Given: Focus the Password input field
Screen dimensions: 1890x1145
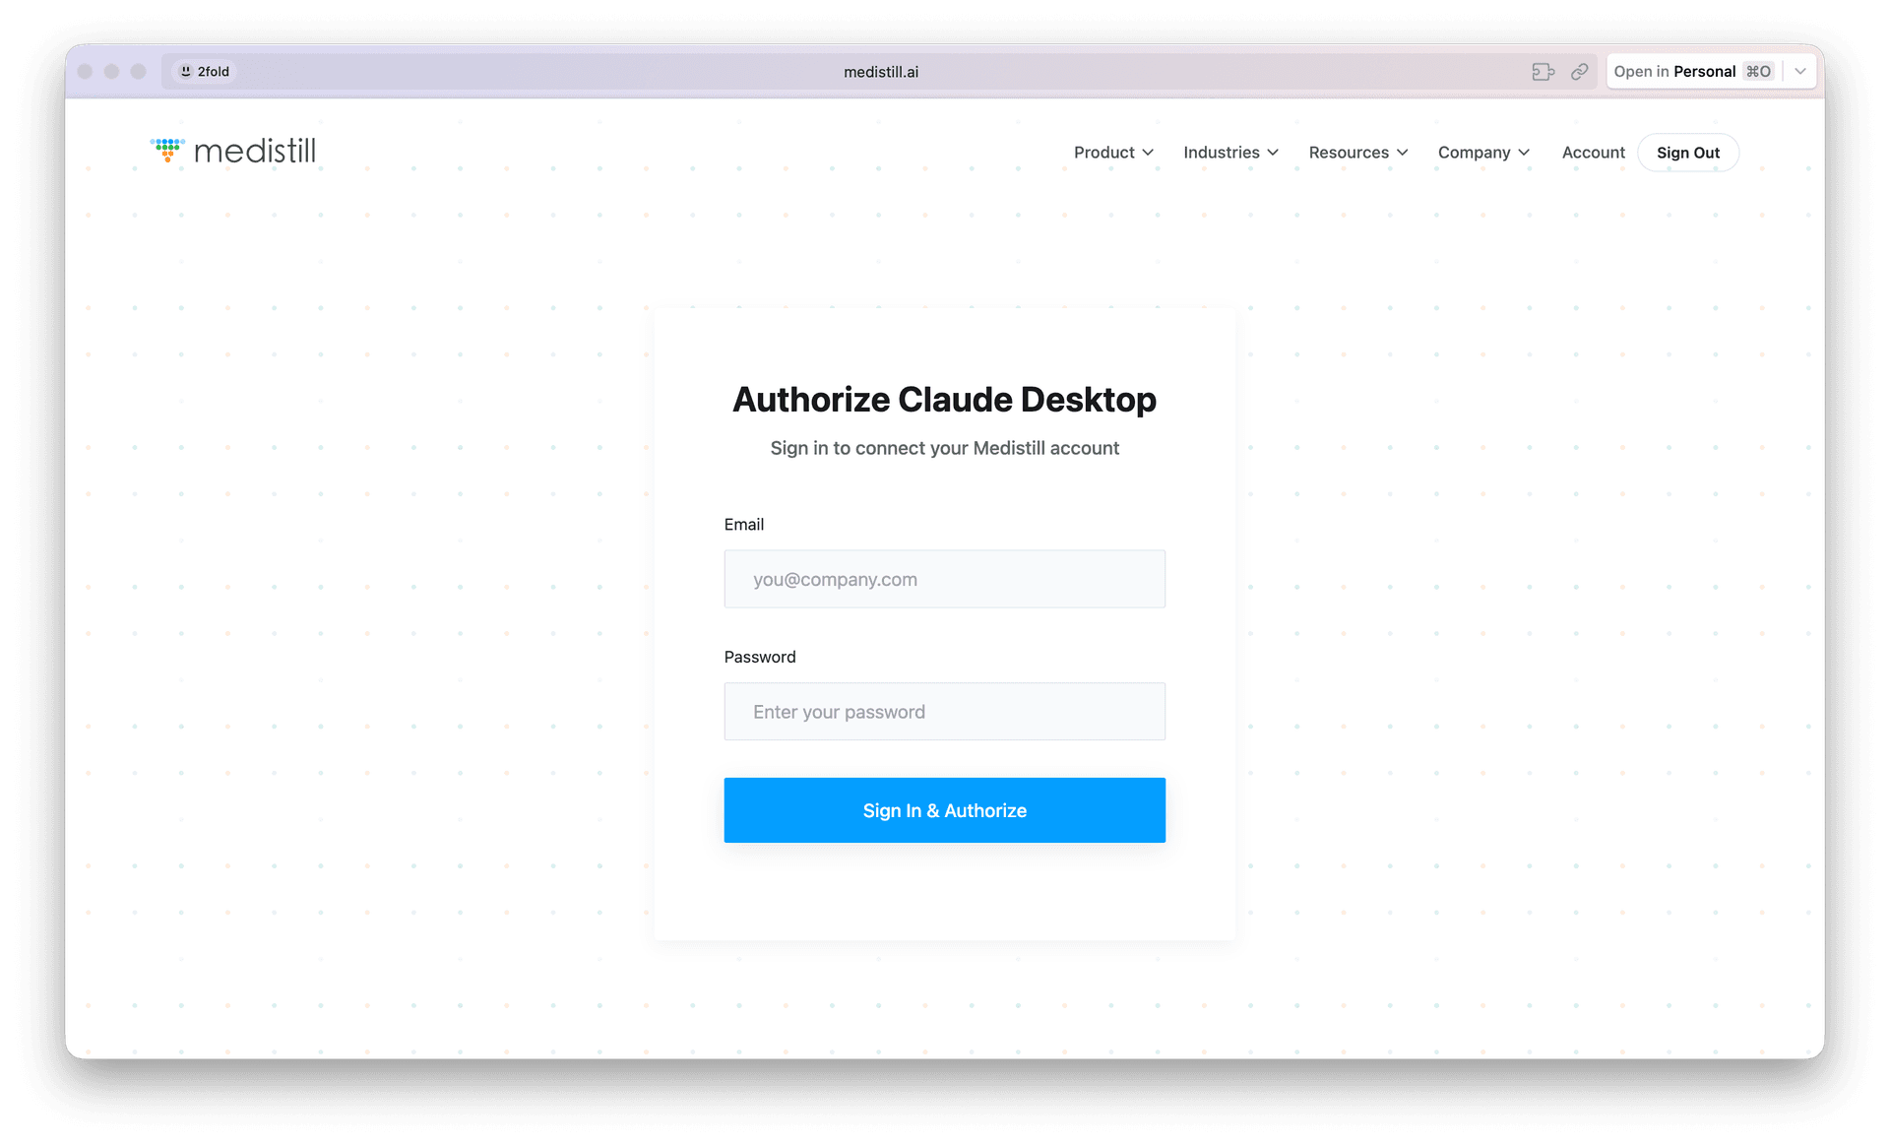Looking at the screenshot, I should tap(944, 711).
